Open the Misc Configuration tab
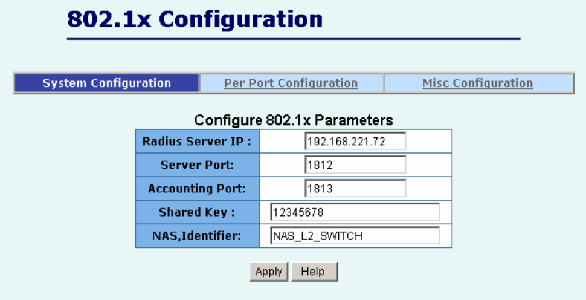Viewport: 586px width, 300px height. click(477, 83)
